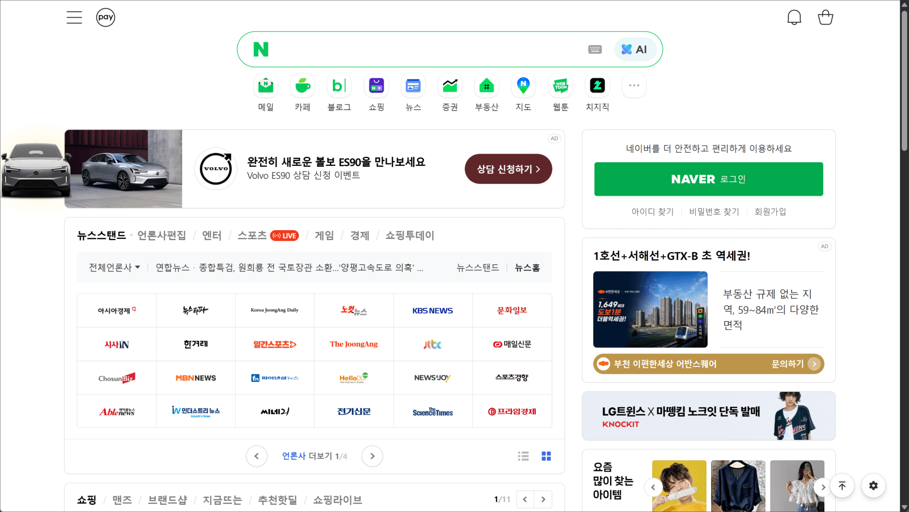This screenshot has width=909, height=512.
Task: Click the Volvo logo in the ad banner
Action: 216,169
